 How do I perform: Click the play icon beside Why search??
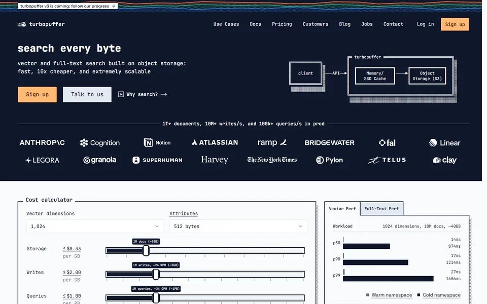[121, 94]
